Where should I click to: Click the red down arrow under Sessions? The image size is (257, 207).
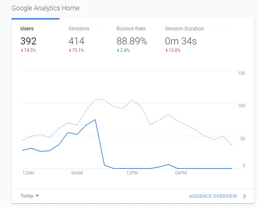(70, 50)
